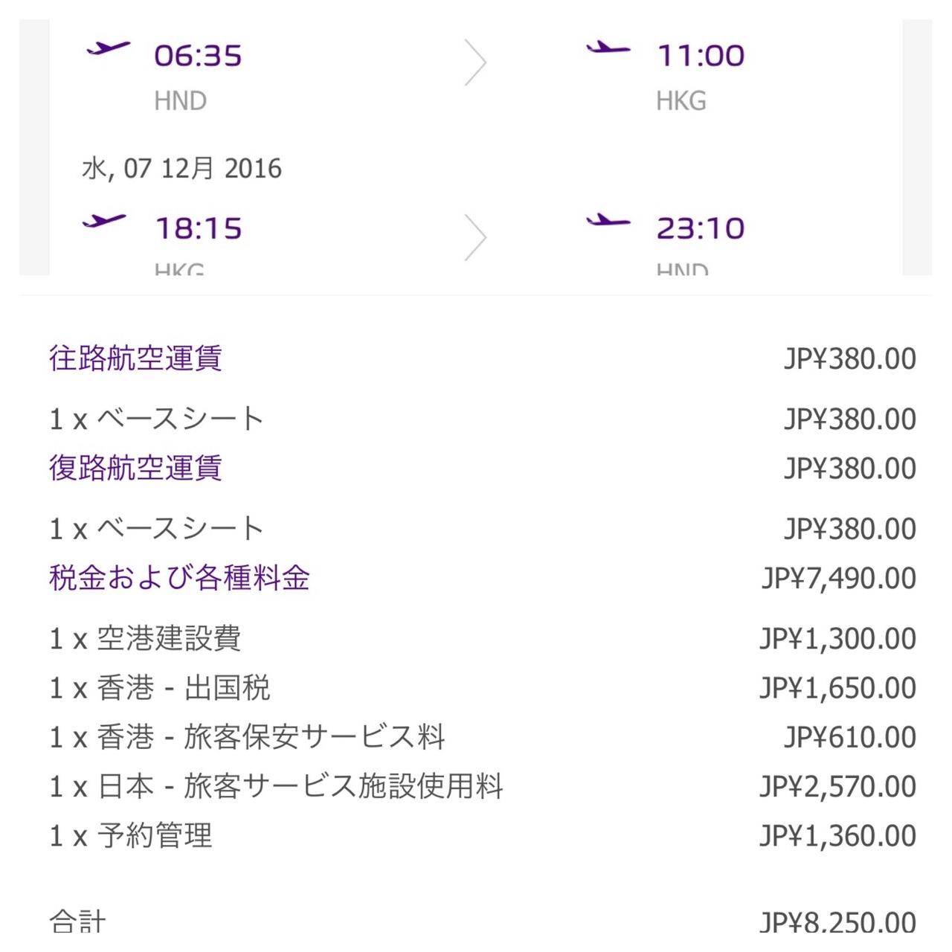This screenshot has width=952, height=952.
Task: Click the 23:10 return arrival plane icon
Action: pyautogui.click(x=608, y=221)
